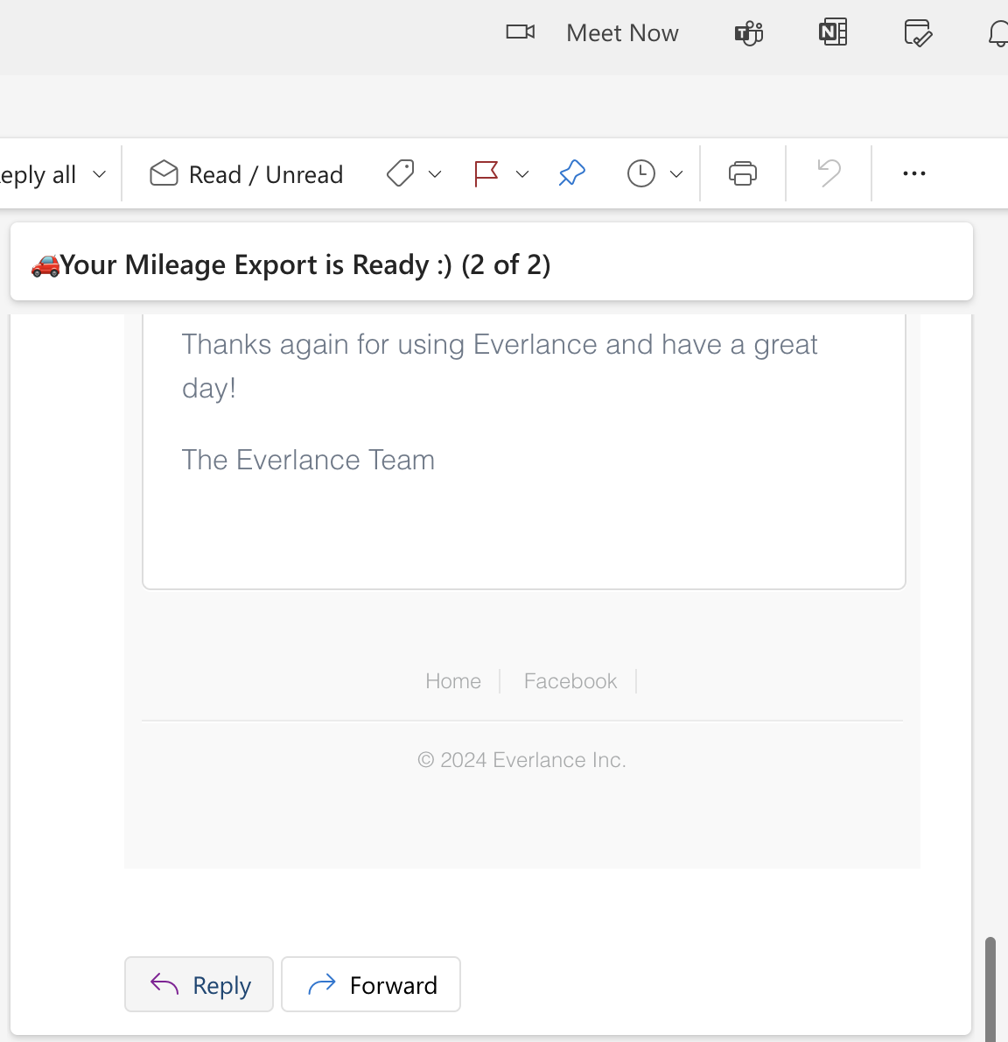Viewport: 1008px width, 1042px height.
Task: Print this email using printer icon
Action: tap(742, 173)
